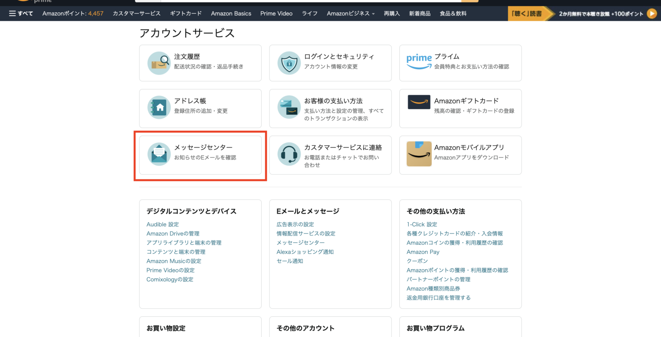Click inside the search input field
This screenshot has height=337, width=661.
pos(301,1)
